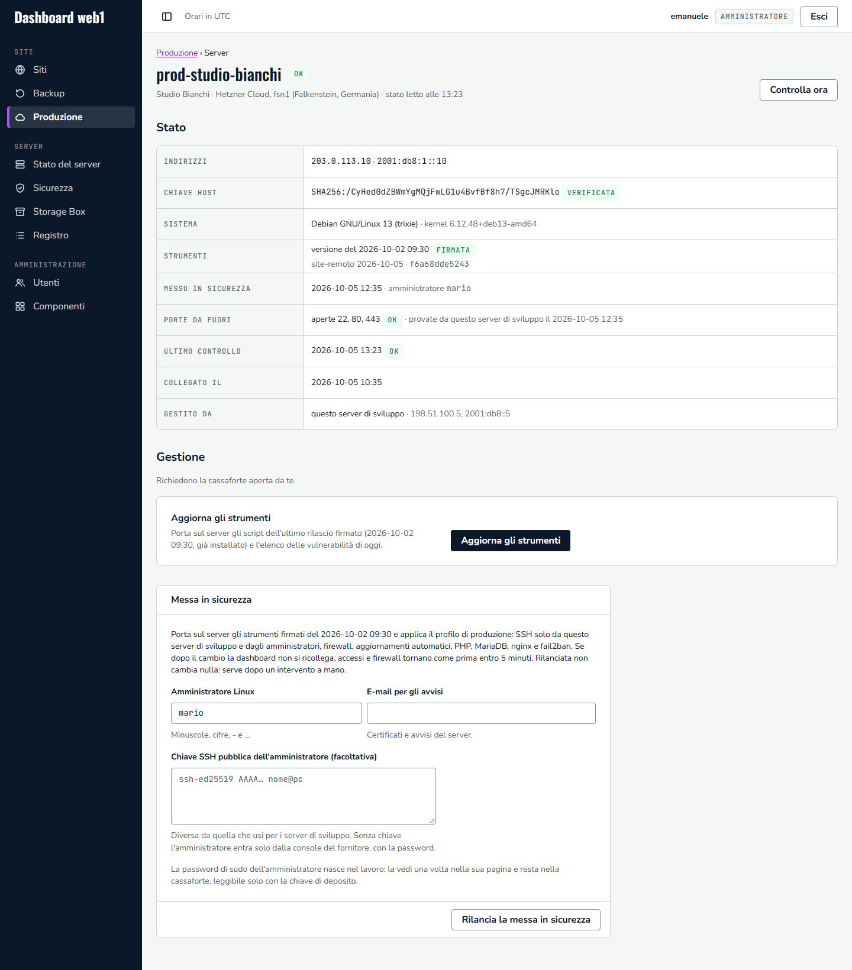Click the people icon for Utenti
Viewport: 852px width, 970px height.
tap(20, 283)
